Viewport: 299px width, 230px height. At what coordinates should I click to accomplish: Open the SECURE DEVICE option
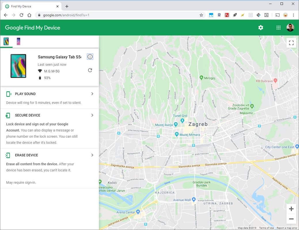(x=50, y=129)
